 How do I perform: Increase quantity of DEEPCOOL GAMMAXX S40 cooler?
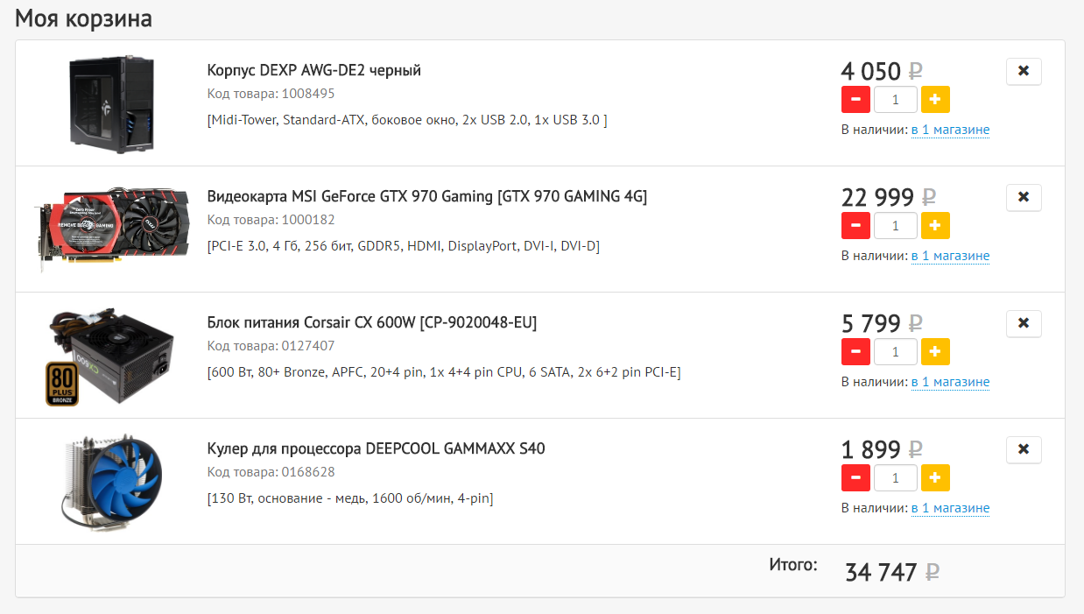[x=935, y=478]
